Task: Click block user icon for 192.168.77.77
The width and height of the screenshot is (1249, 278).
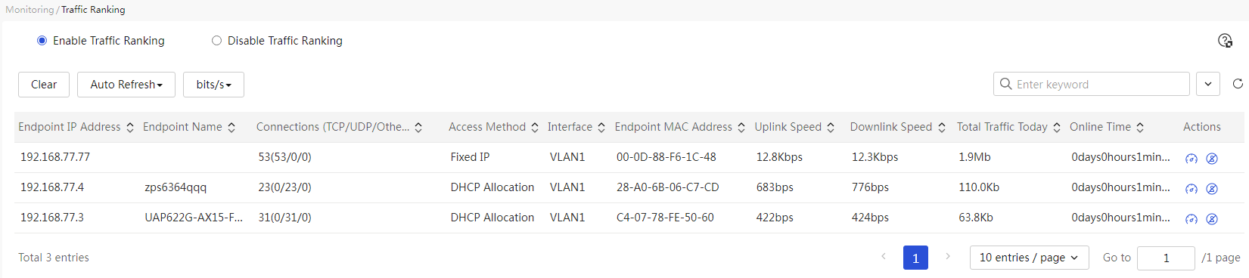Action: tap(1212, 159)
